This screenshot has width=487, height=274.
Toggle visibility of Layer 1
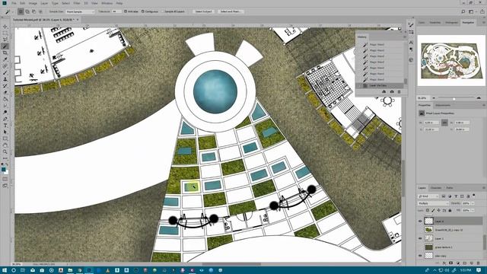(420, 238)
